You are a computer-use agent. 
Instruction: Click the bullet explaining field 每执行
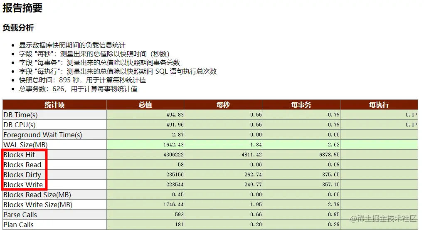[118, 72]
